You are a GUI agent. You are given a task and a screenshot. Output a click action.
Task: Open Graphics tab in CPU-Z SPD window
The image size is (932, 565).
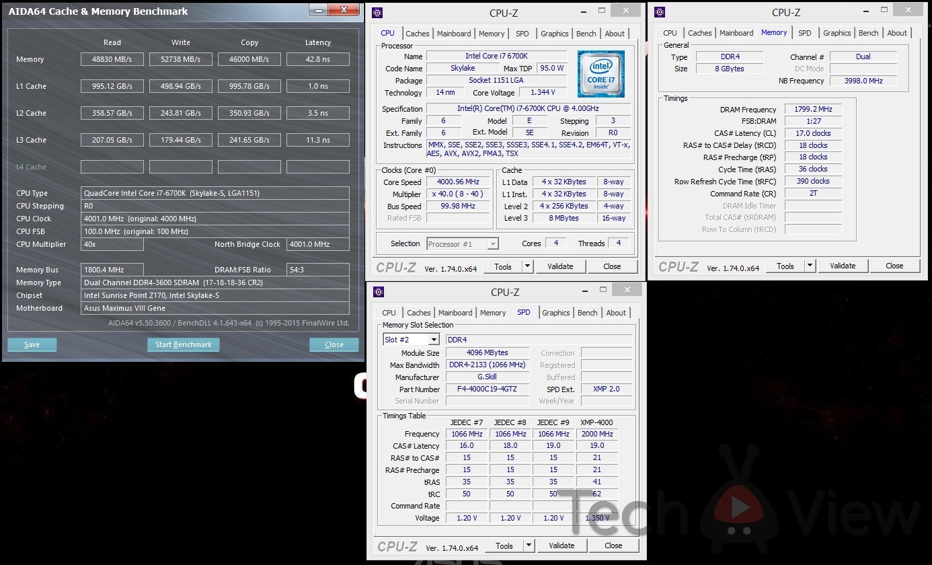pos(556,313)
